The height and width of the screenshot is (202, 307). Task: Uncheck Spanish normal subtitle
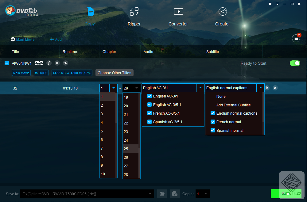[213, 131]
